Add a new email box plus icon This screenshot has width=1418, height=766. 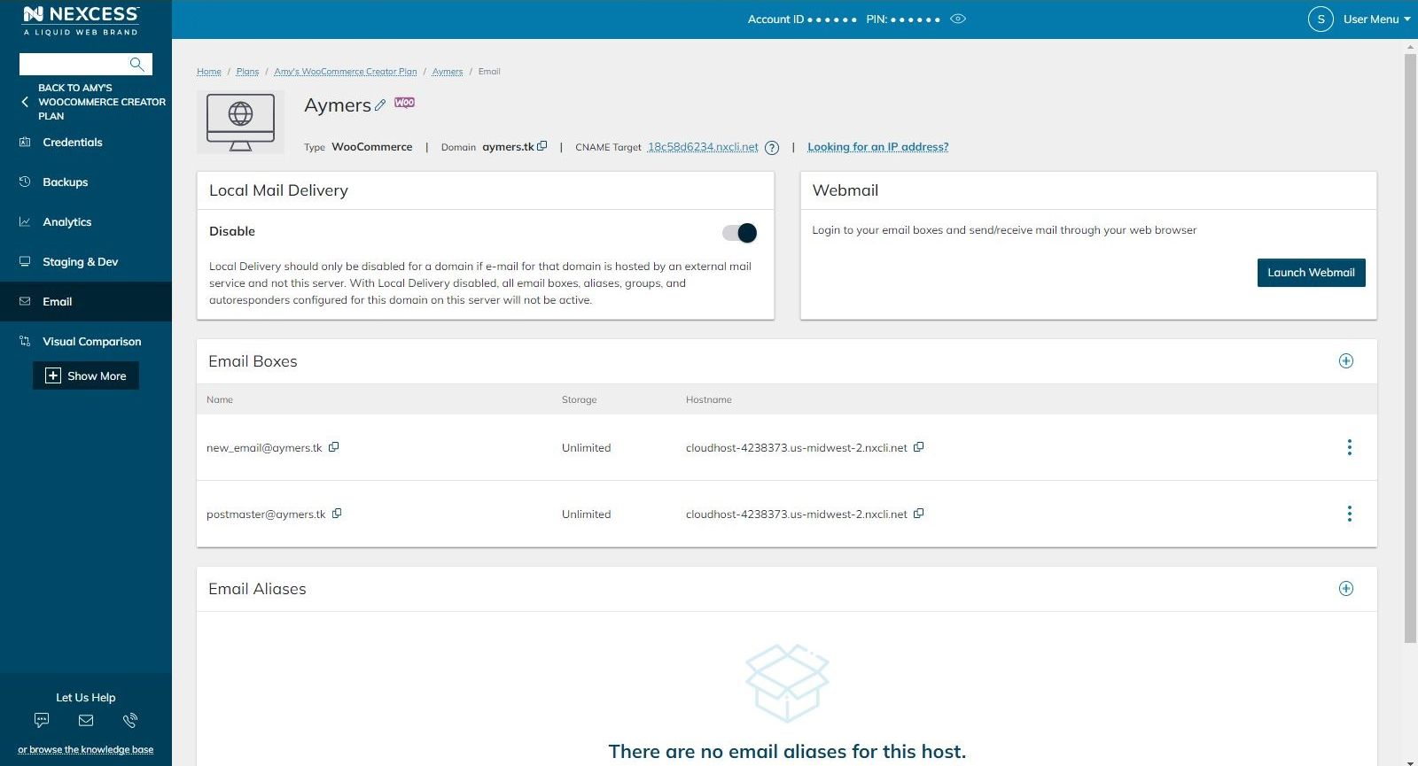click(x=1346, y=360)
